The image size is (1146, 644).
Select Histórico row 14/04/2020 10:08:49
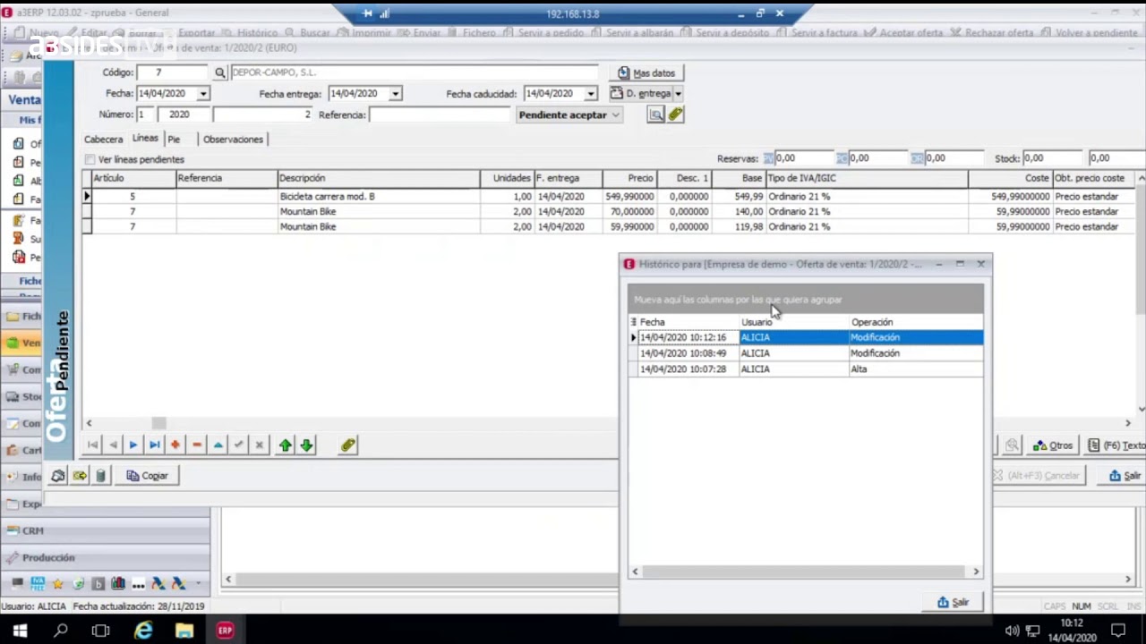point(806,353)
